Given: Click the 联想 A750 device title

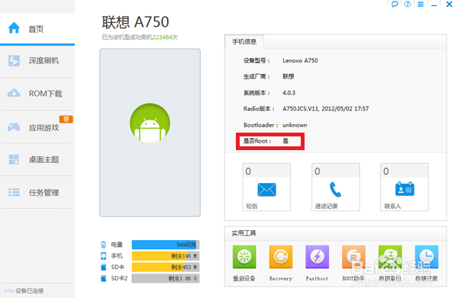Looking at the screenshot, I should (x=136, y=22).
